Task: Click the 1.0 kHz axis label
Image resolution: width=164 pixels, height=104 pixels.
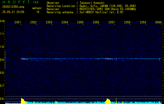Action: point(2,47)
